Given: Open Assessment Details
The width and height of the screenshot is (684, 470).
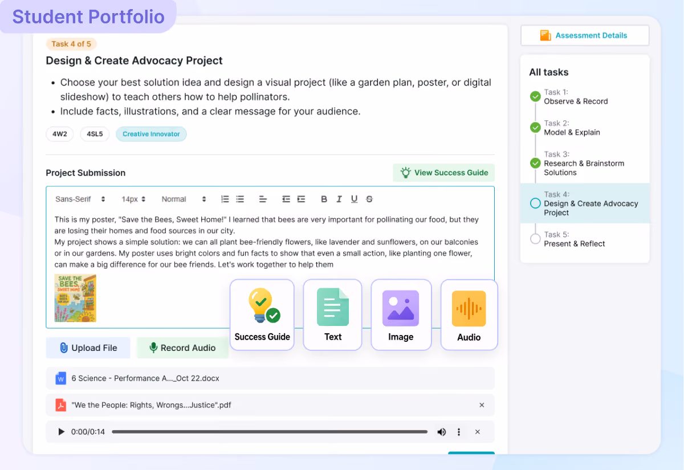Looking at the screenshot, I should tap(585, 35).
